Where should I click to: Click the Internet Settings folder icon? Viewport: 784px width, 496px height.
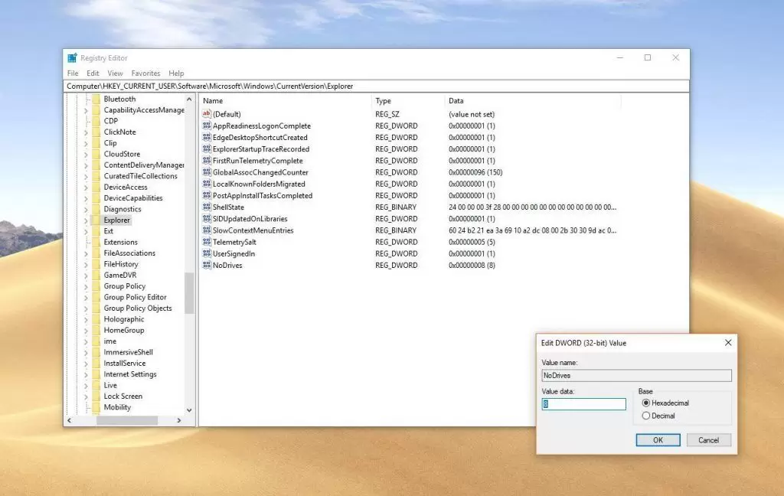tap(96, 374)
